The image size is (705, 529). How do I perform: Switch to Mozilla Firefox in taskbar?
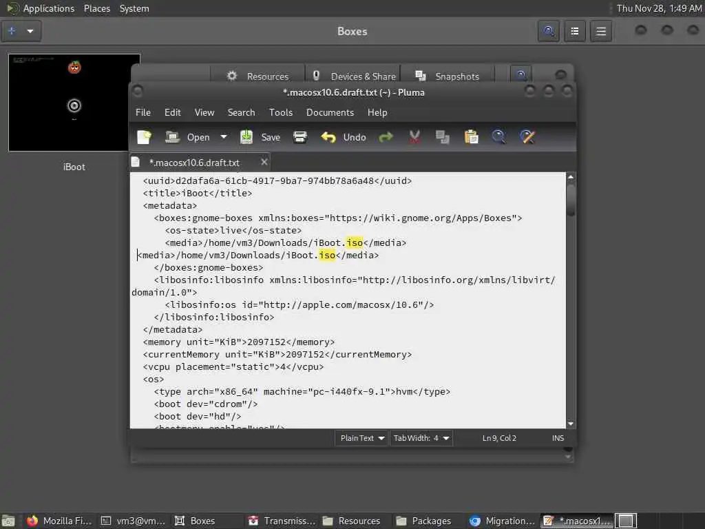[59, 521]
